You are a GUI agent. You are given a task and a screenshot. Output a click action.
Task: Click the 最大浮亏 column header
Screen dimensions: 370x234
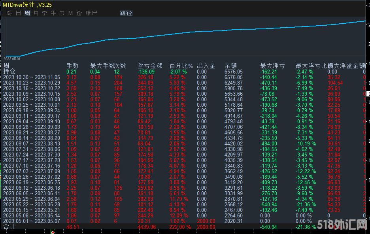(272, 66)
